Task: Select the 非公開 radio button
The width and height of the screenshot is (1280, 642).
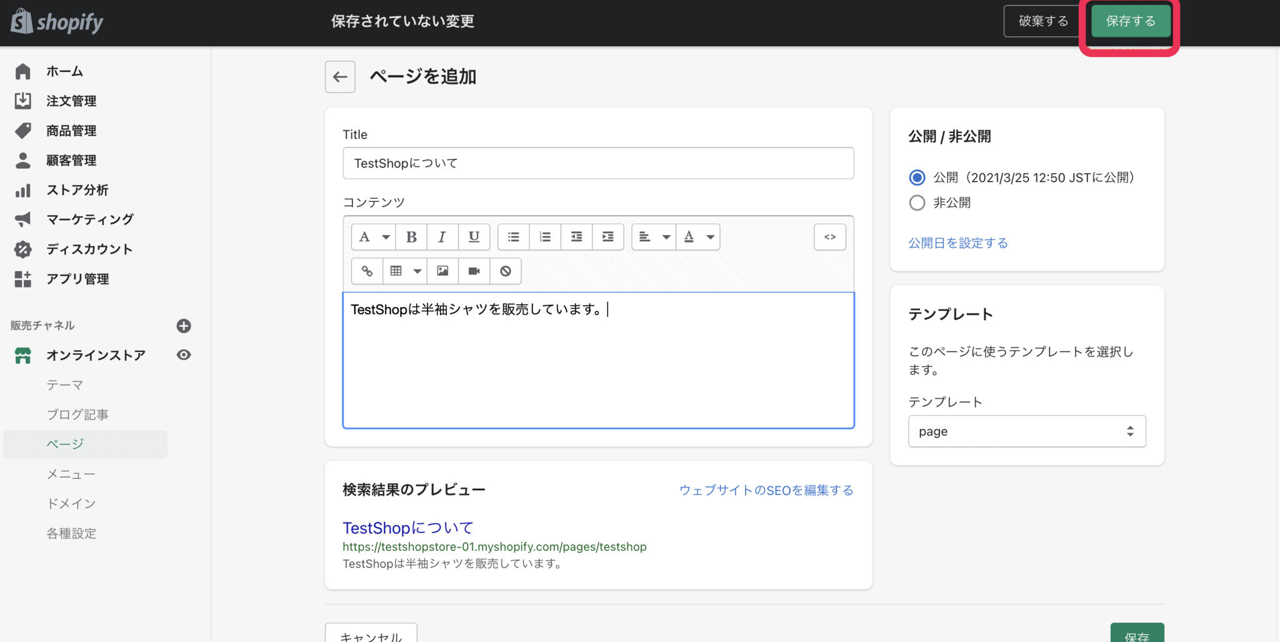Action: tap(917, 203)
